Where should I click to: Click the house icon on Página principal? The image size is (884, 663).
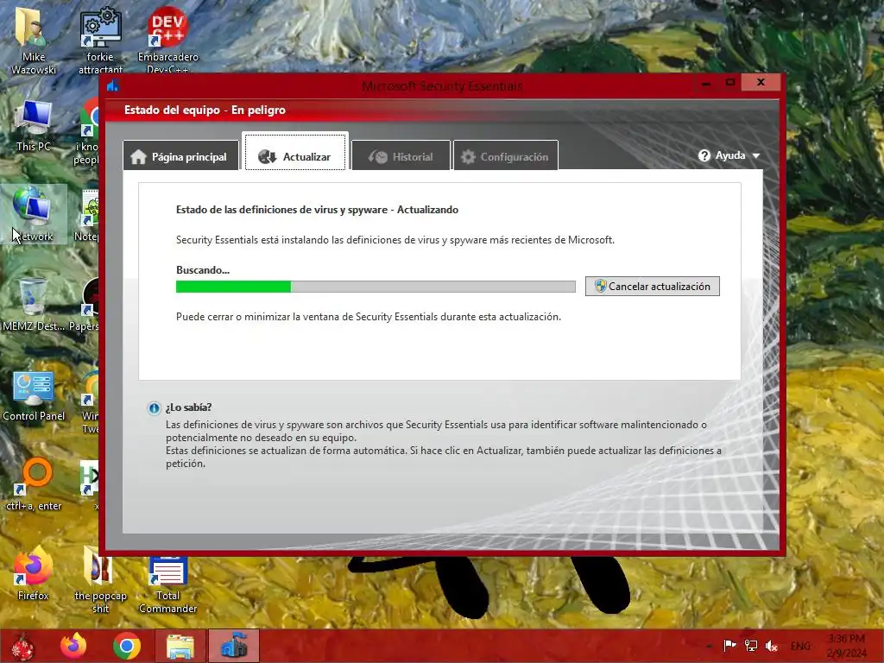click(139, 157)
